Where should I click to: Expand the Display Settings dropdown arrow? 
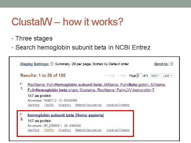[x=52, y=64]
